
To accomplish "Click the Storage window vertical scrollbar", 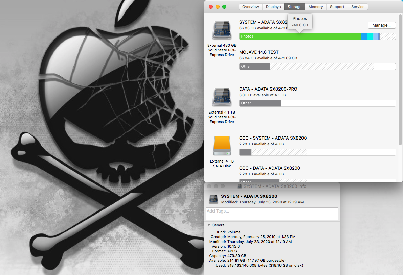I will tap(400, 79).
